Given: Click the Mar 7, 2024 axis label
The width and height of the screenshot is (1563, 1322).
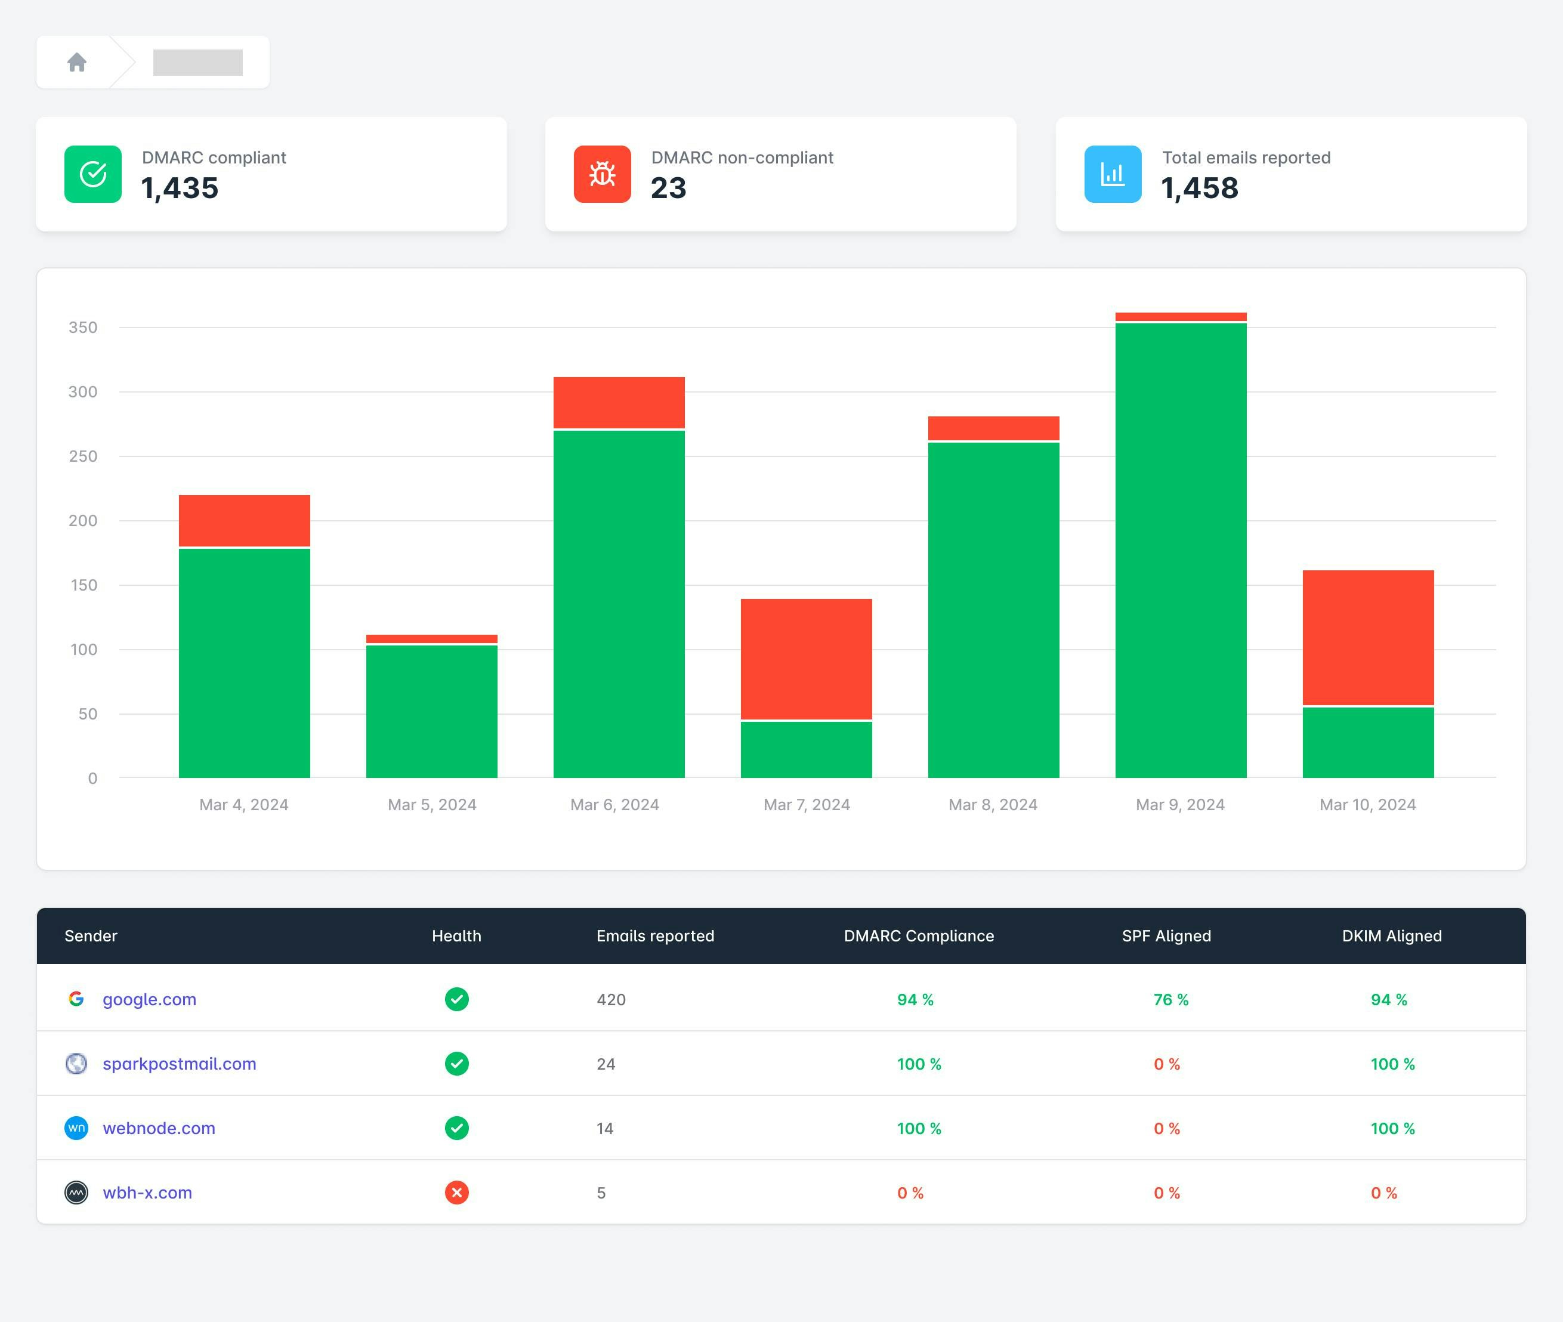Looking at the screenshot, I should pyautogui.click(x=806, y=805).
